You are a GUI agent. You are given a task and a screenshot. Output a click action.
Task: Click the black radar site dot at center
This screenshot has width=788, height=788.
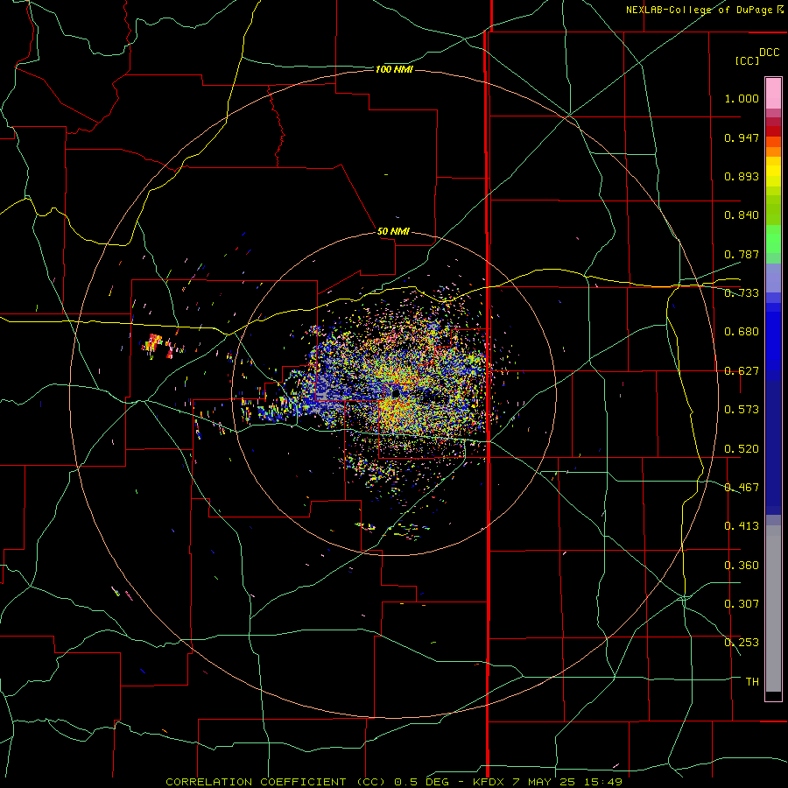[396, 393]
